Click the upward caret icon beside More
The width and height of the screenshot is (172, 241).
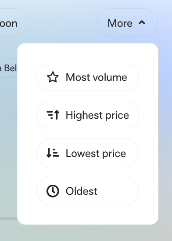[142, 23]
